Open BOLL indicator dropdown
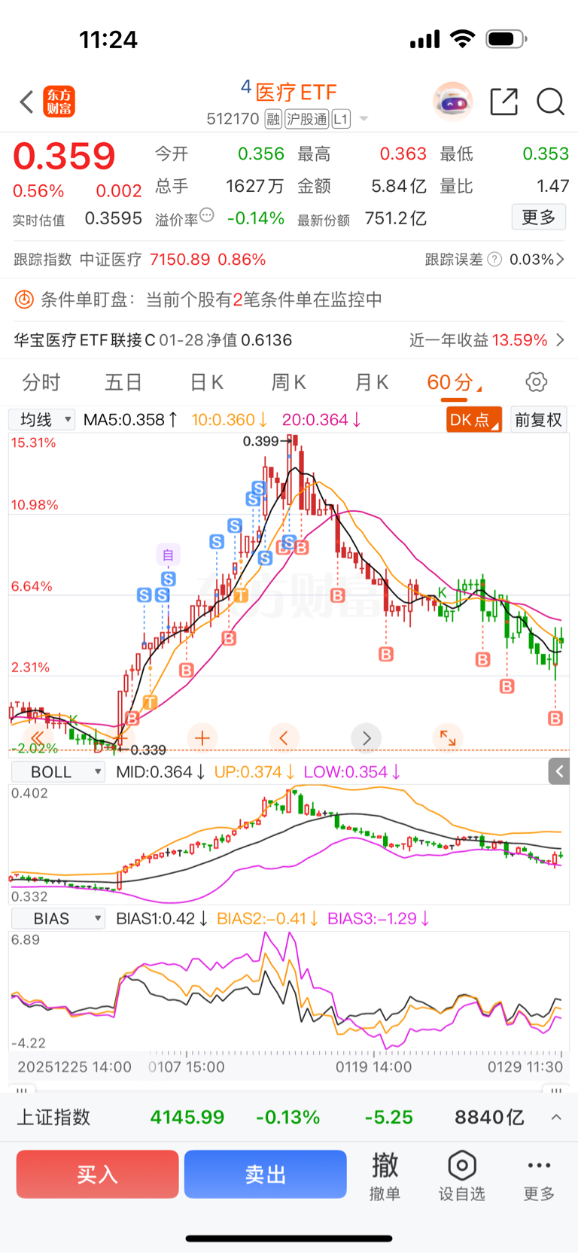This screenshot has width=578, height=1253. click(57, 772)
